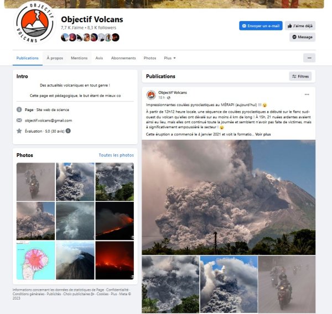Screen dimensions: 332x314
Task: Click the J'aime déjà thumbs-up button
Action: pyautogui.click(x=300, y=26)
